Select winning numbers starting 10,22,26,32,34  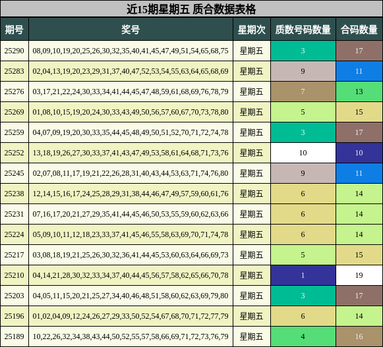click(x=131, y=336)
